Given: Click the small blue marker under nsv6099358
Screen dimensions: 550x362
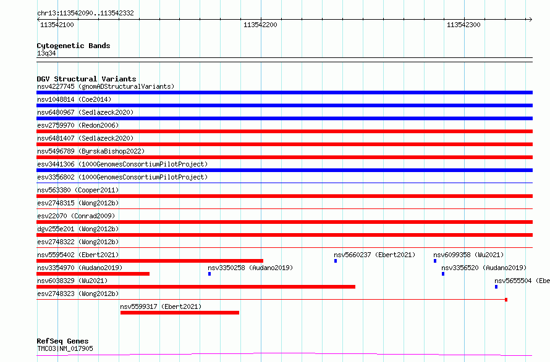Looking at the screenshot, I should pyautogui.click(x=435, y=261).
